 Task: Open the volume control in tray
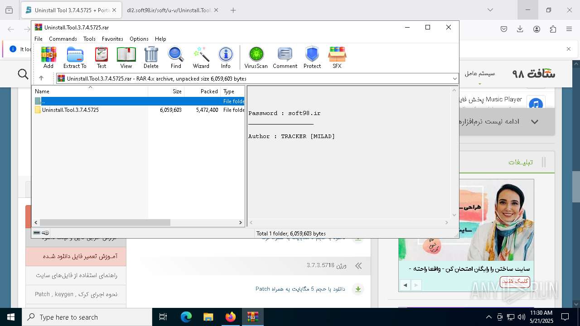(521, 317)
